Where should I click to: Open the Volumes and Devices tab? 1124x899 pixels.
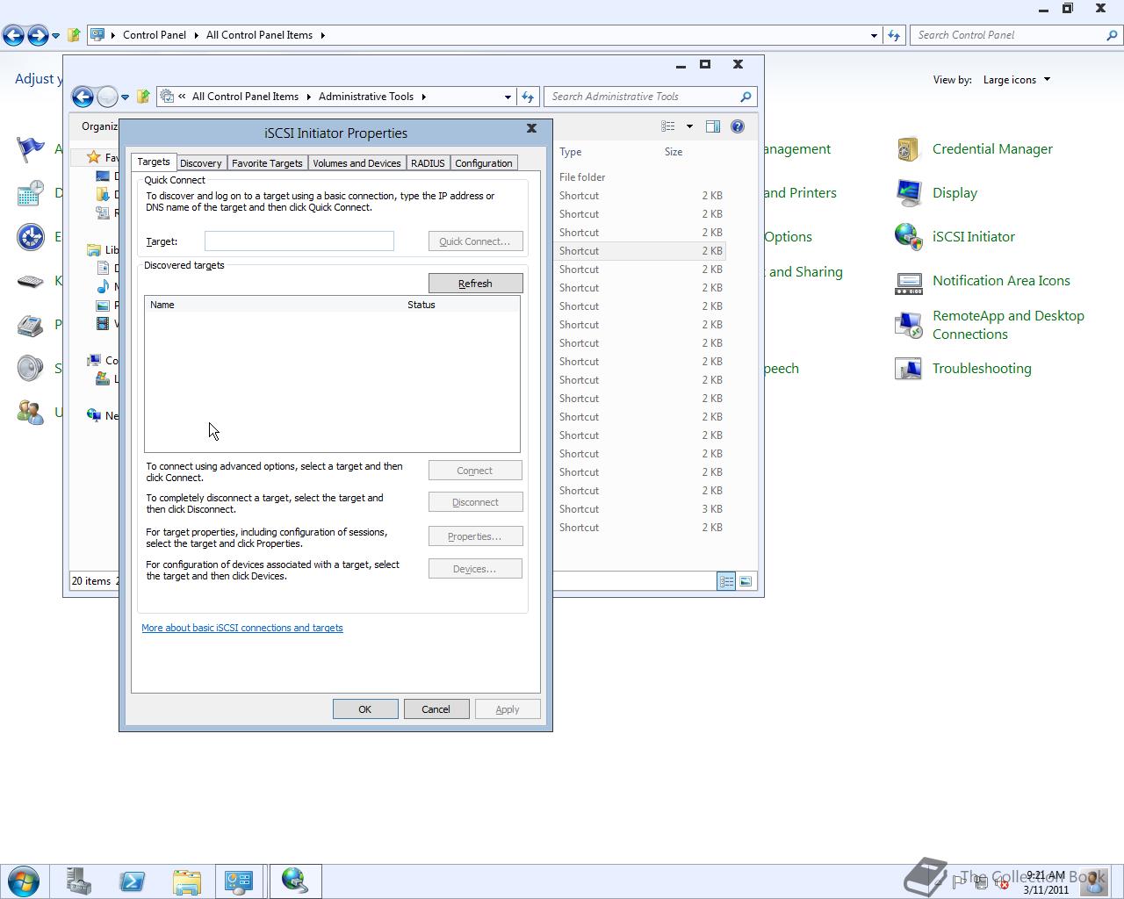coord(357,163)
